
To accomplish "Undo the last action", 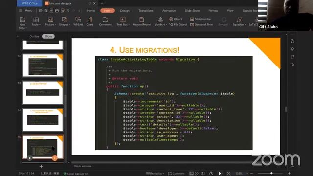I will (x=68, y=11).
